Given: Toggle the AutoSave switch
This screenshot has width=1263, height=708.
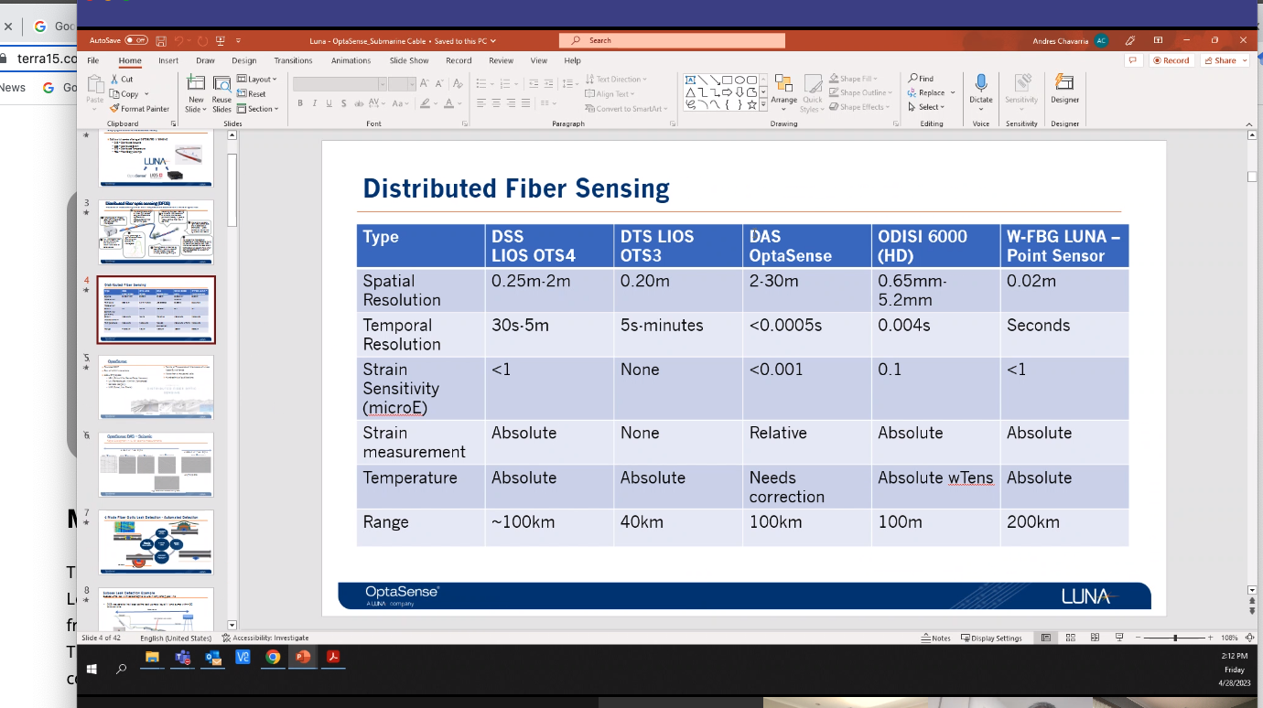Looking at the screenshot, I should click(136, 40).
